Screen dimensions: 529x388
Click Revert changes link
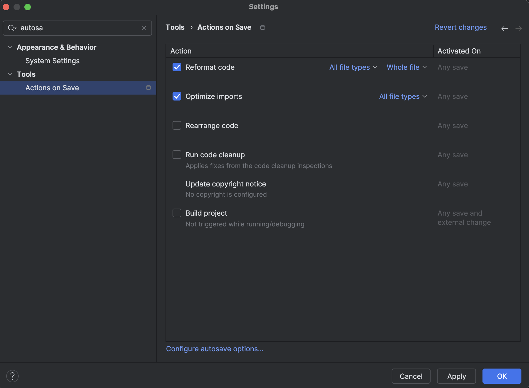click(x=461, y=27)
